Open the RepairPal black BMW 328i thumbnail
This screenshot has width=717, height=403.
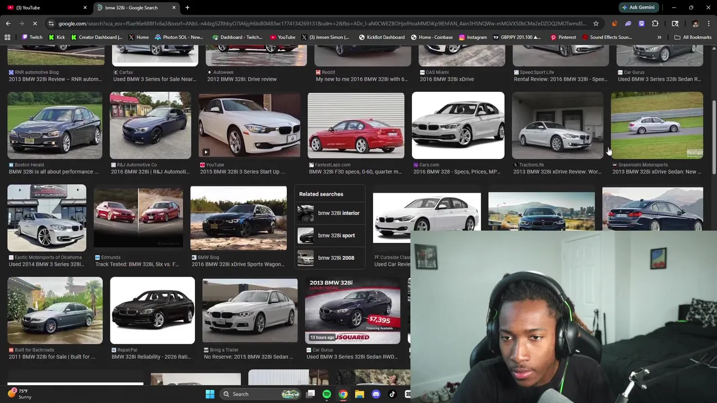pos(152,310)
